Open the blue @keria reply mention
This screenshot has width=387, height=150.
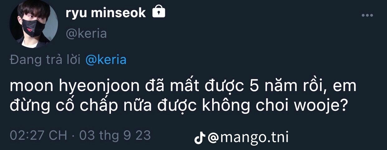(x=106, y=60)
